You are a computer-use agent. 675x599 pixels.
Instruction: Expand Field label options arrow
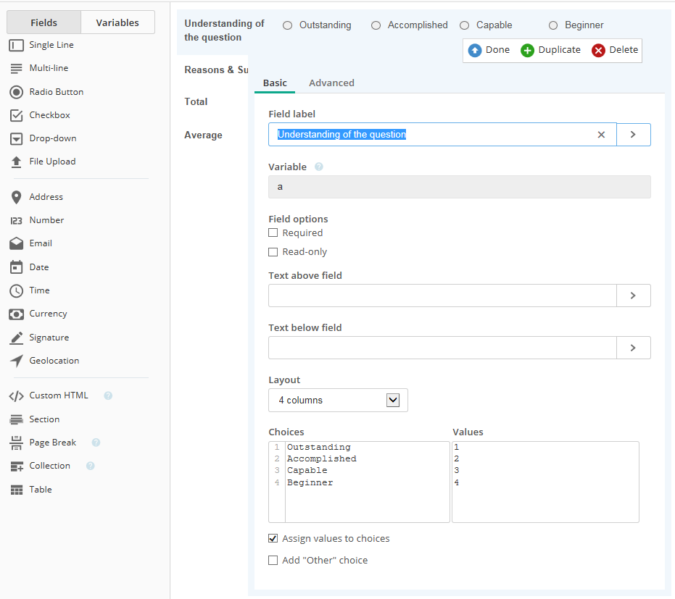click(x=633, y=135)
